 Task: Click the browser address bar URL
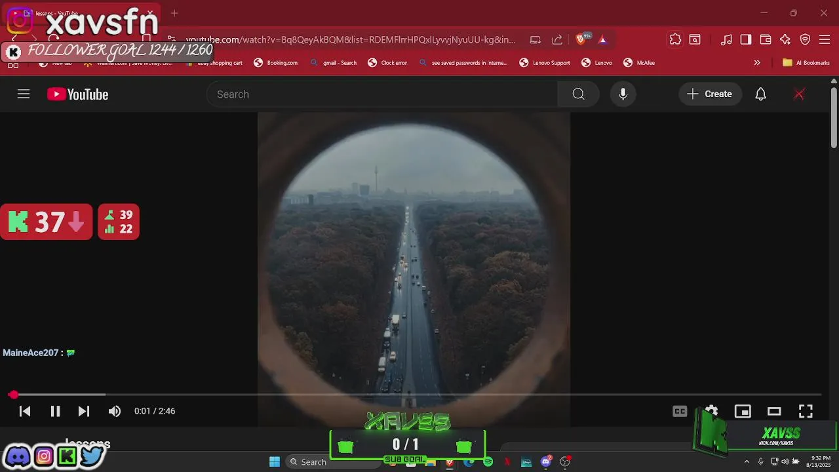tap(350, 39)
